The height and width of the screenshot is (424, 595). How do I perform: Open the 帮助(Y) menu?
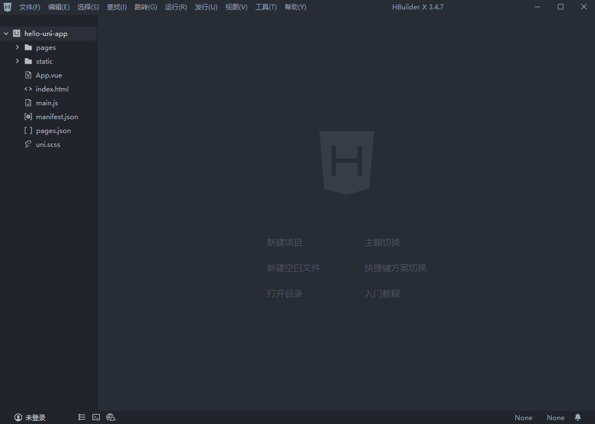coord(295,7)
